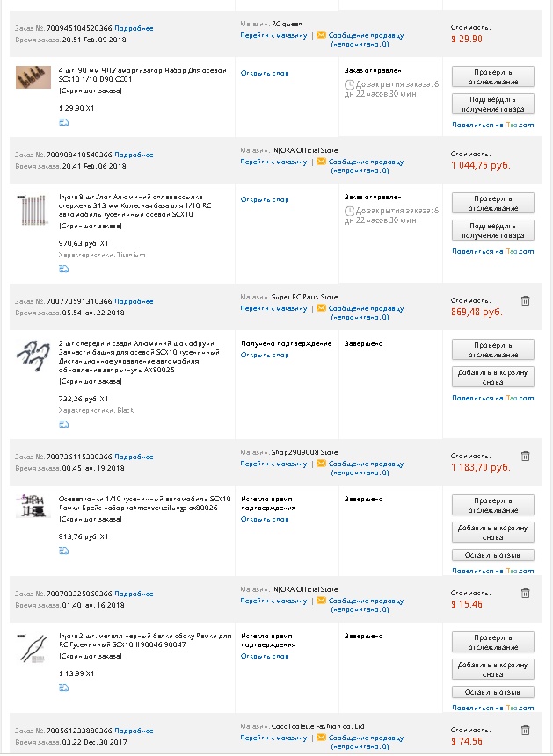This screenshot has height=756, width=553.
Task: Click trash icon on the $74.56 order
Action: [525, 730]
